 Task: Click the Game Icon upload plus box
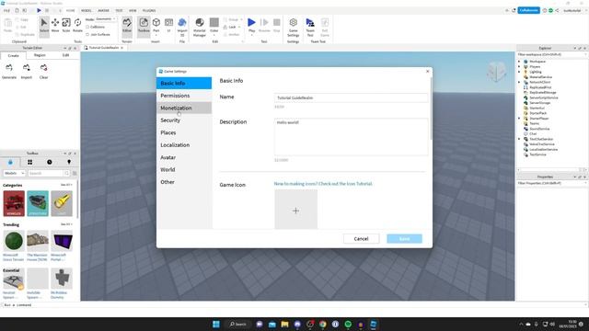click(296, 210)
